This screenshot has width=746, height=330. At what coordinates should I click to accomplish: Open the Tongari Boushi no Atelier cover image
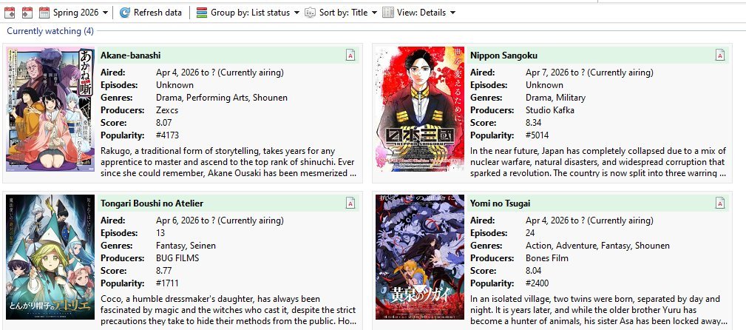50,257
